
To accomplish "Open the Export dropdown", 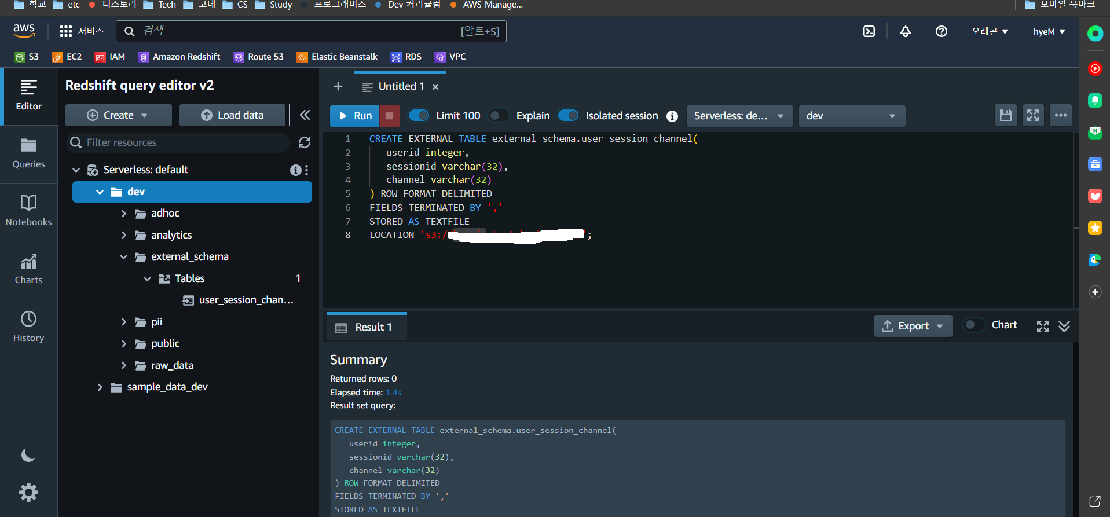I will click(913, 326).
